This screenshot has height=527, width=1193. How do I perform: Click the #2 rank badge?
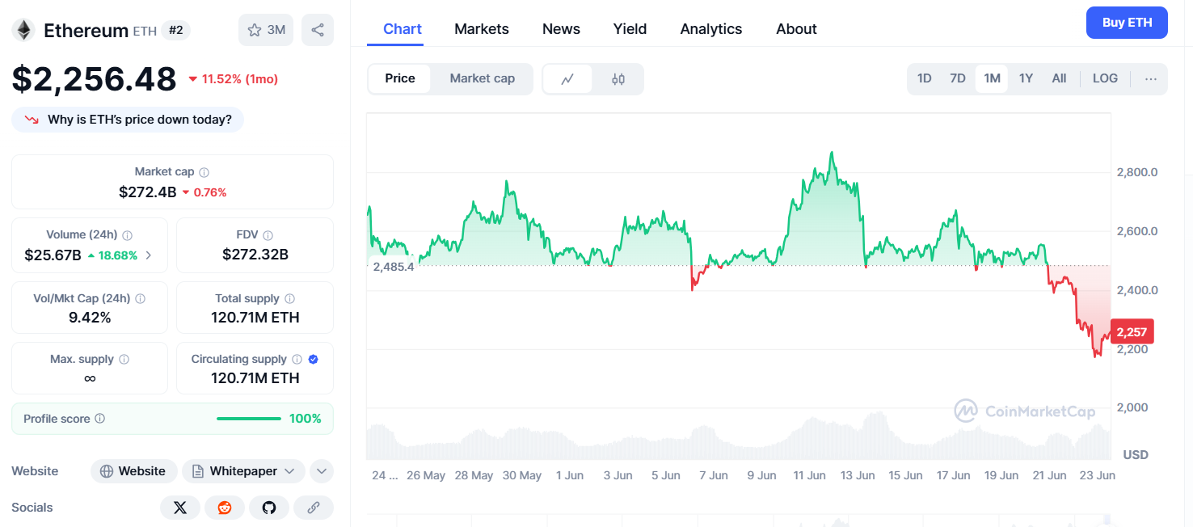click(175, 31)
